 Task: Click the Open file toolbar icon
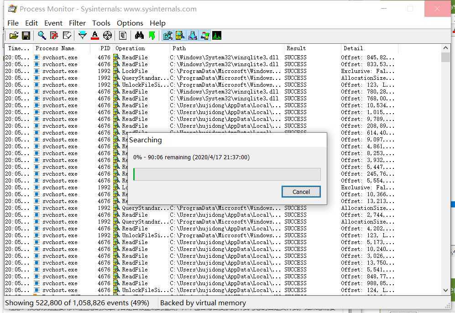point(14,36)
